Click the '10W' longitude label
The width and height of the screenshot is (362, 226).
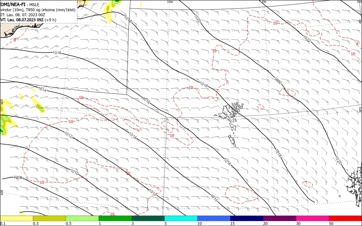(170, 2)
